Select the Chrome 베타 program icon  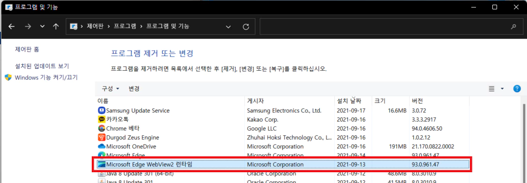coord(102,129)
